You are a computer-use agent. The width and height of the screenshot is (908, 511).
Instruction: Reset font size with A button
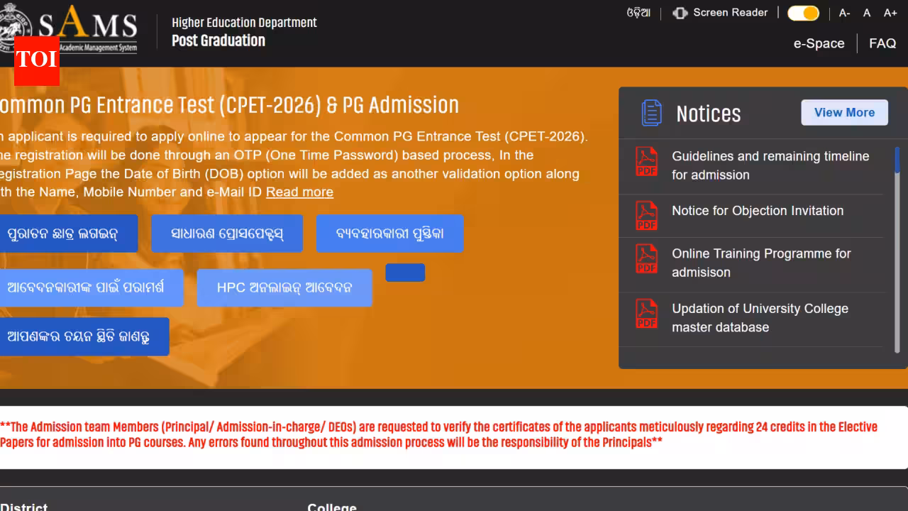(867, 13)
